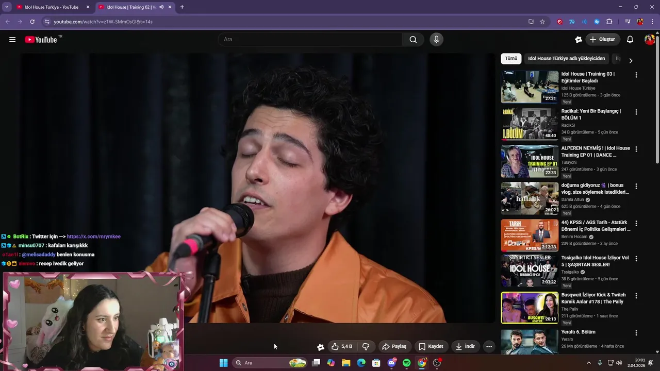The width and height of the screenshot is (660, 371).
Task: Reload the page
Action: point(32,22)
